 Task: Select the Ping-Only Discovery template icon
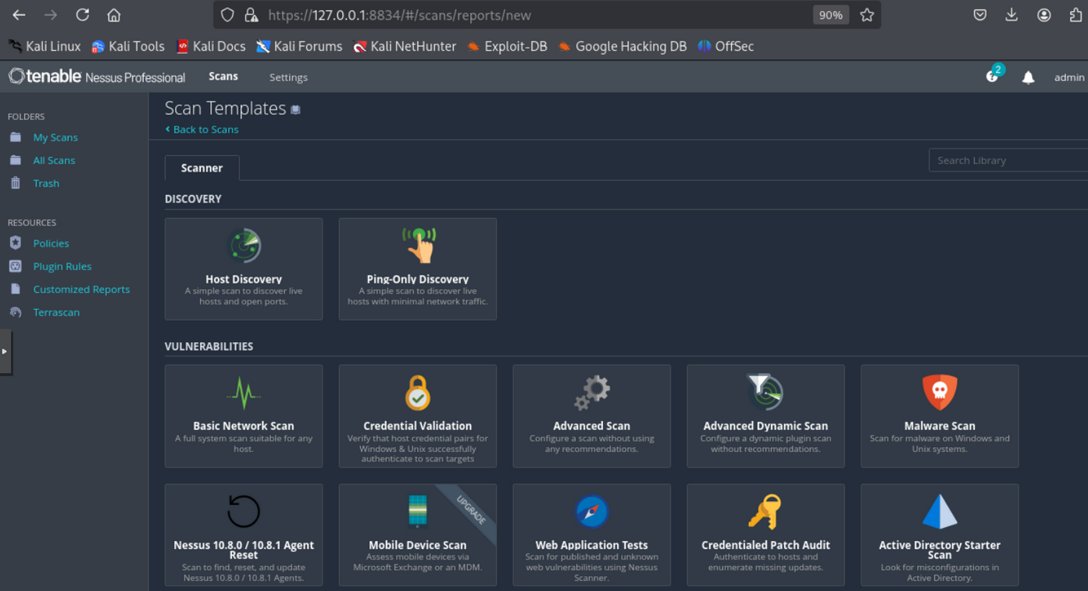coord(419,245)
